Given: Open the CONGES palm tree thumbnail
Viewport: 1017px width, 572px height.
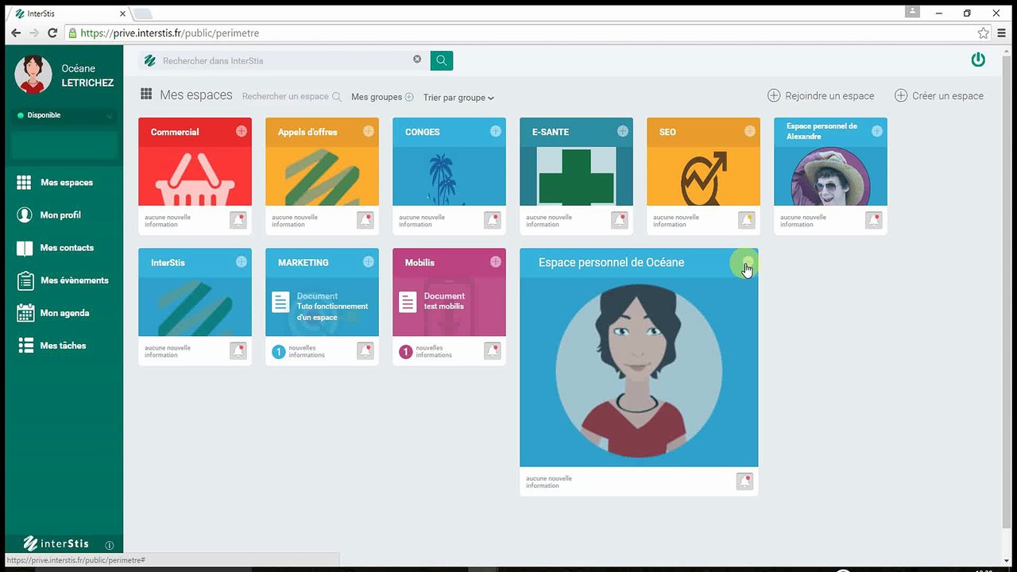Looking at the screenshot, I should coord(449,176).
